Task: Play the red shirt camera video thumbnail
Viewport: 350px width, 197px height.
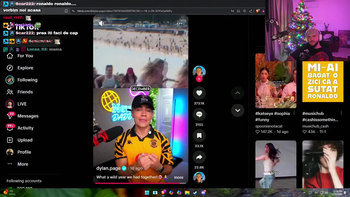Action: tap(323, 164)
